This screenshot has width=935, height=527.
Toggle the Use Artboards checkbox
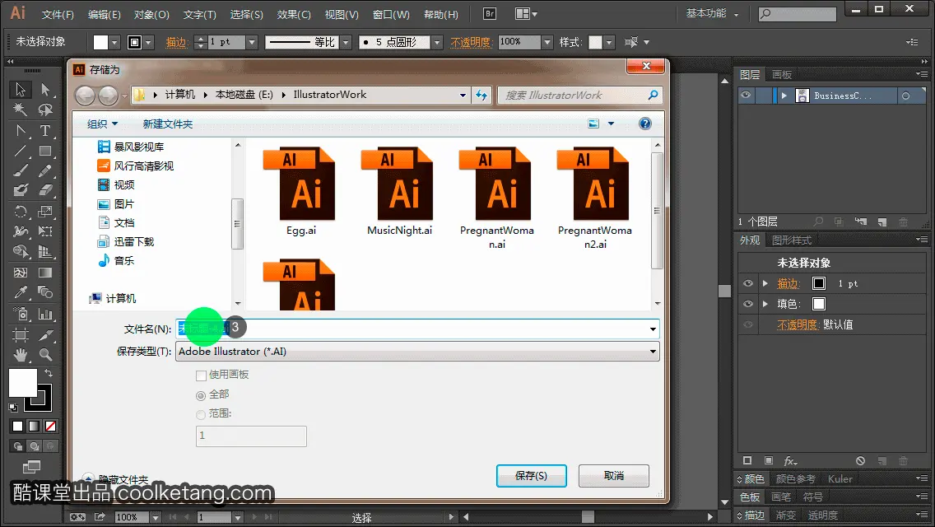coord(201,375)
